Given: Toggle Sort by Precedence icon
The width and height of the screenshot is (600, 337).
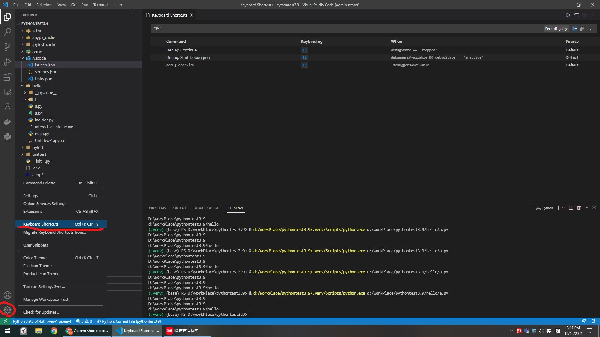Looking at the screenshot, I should point(582,29).
